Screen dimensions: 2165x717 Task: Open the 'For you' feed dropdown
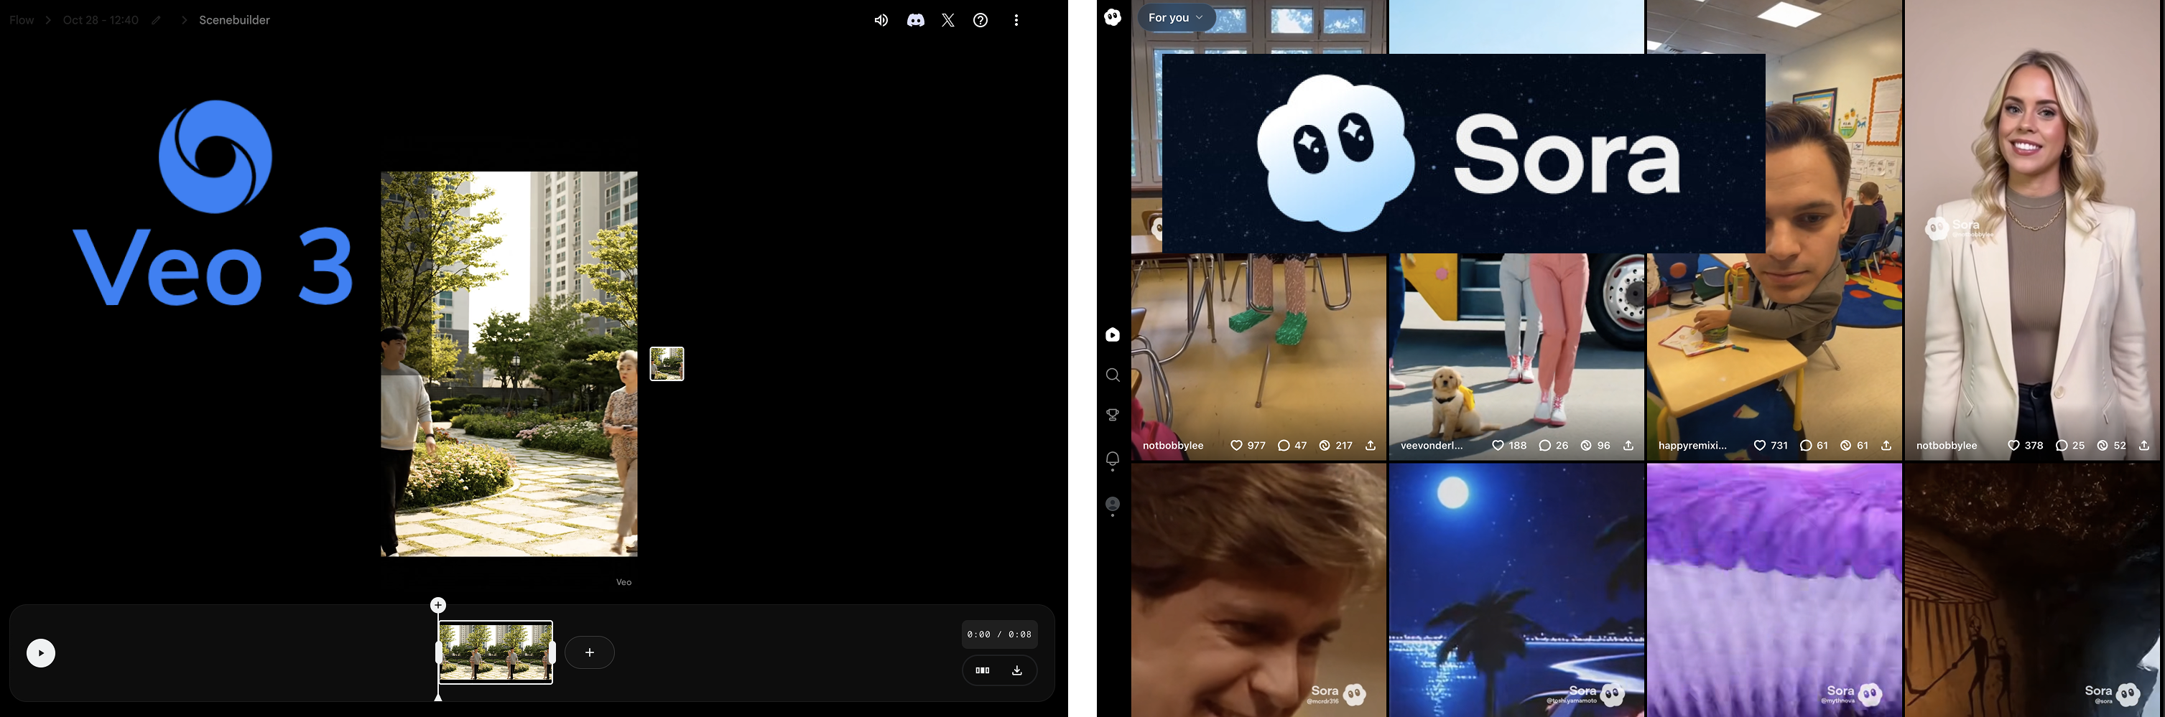(x=1176, y=18)
